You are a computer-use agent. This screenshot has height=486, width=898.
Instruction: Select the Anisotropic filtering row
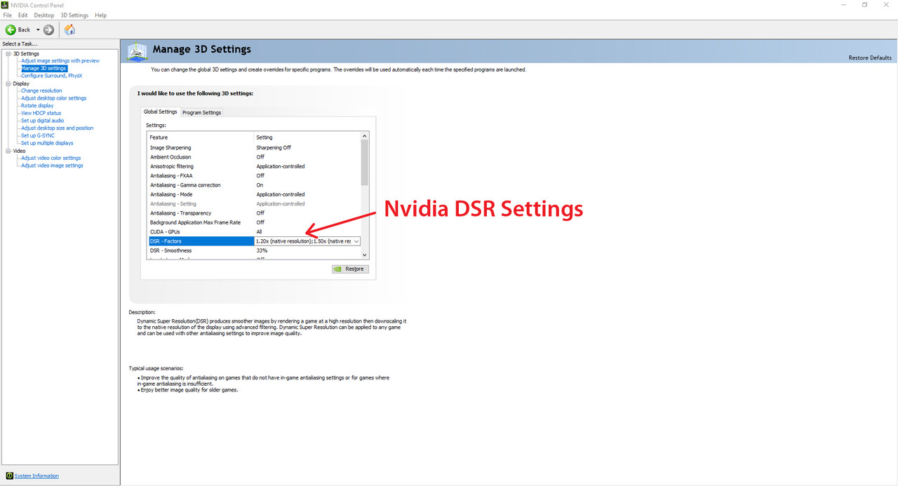(x=254, y=166)
